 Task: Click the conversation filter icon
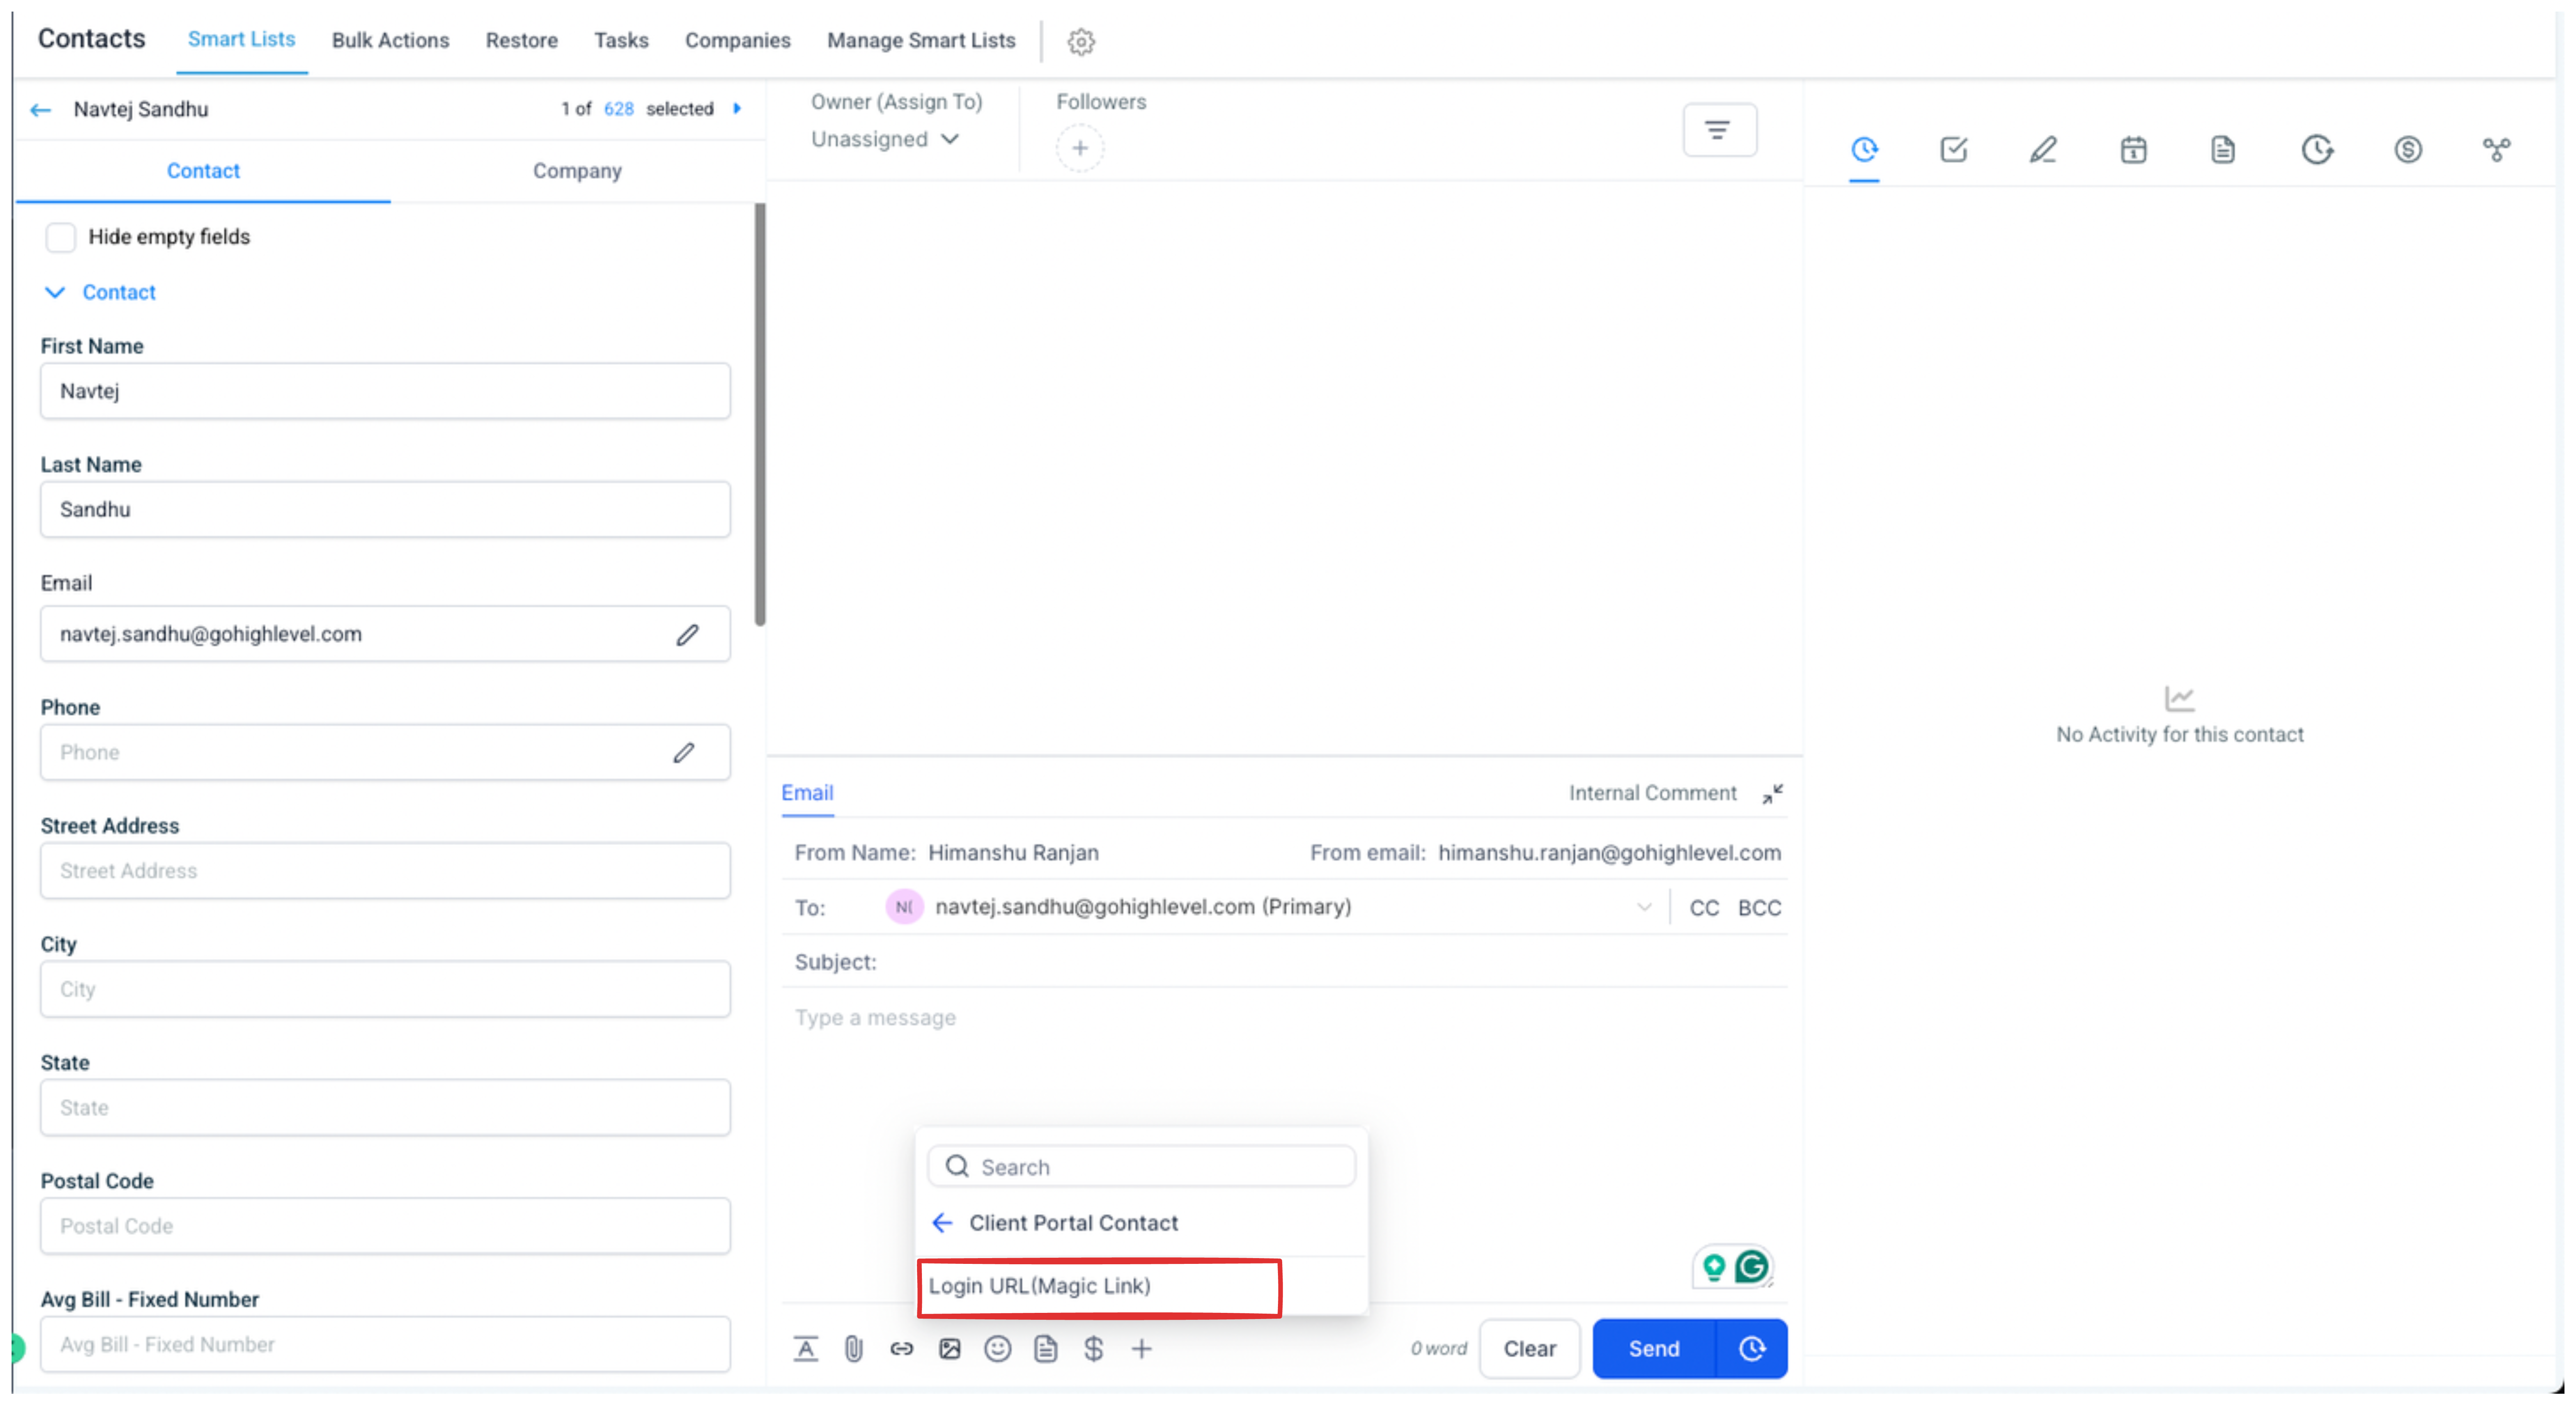[1718, 130]
